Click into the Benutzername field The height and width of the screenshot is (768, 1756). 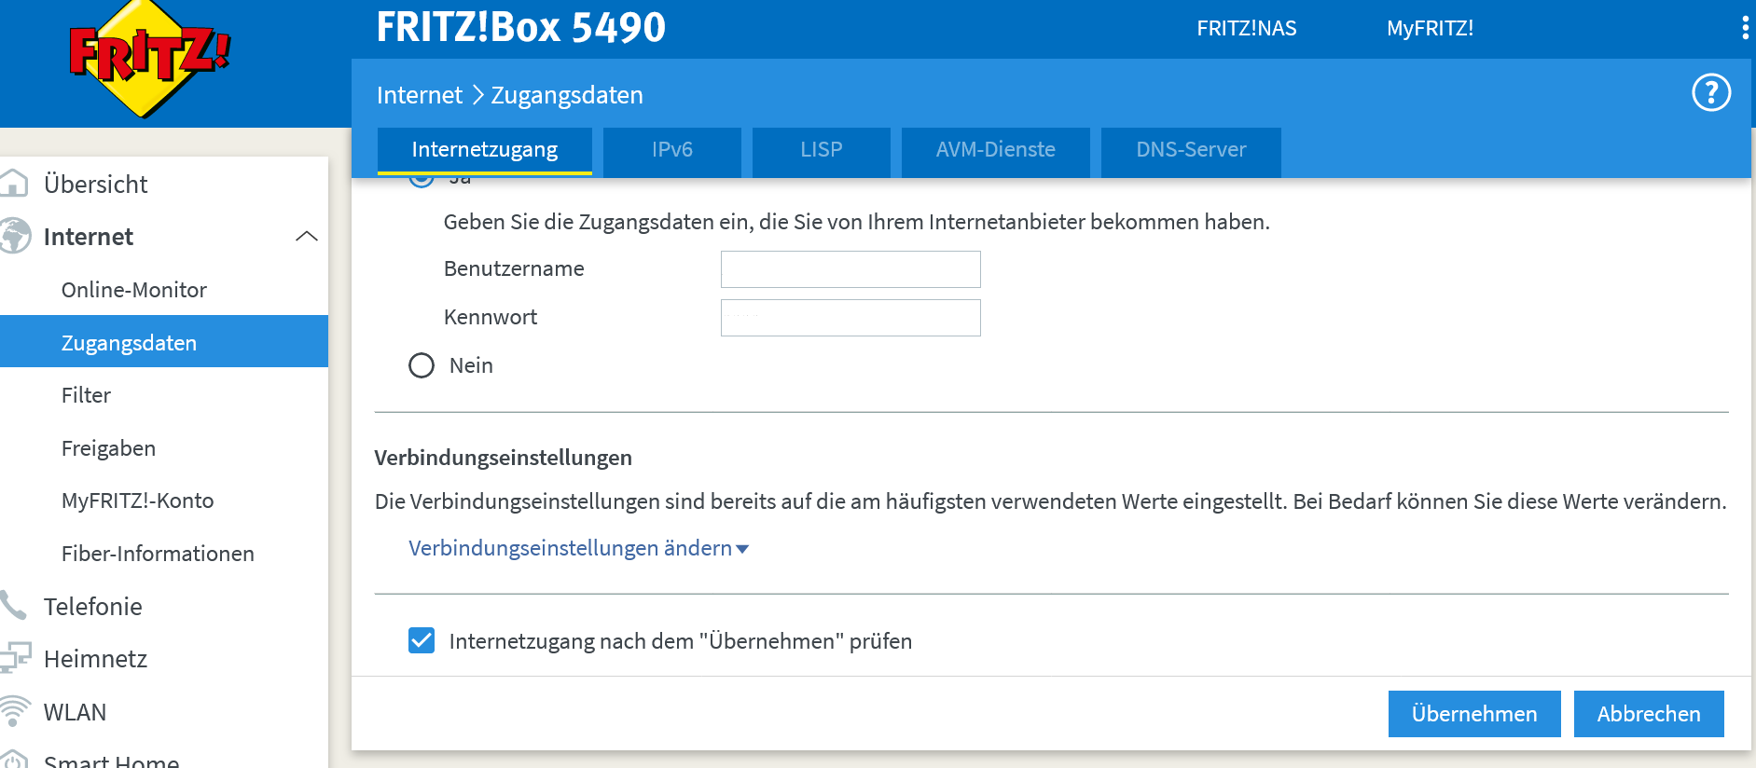(x=850, y=269)
